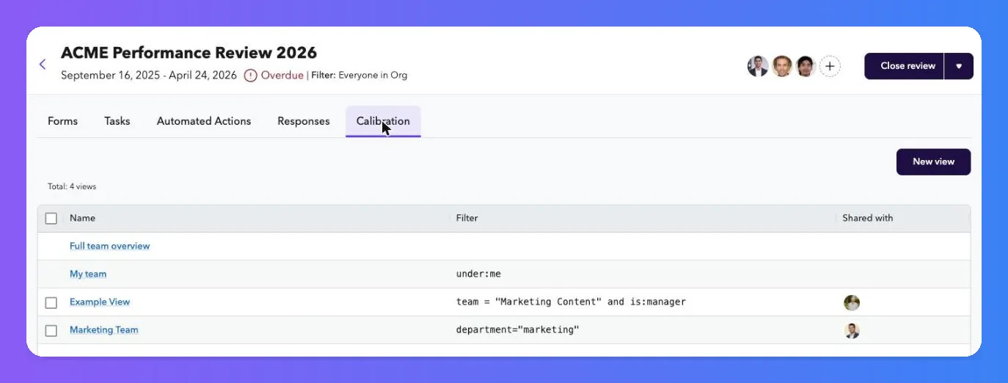This screenshot has height=383, width=1008.
Task: Create a New view
Action: 933,162
